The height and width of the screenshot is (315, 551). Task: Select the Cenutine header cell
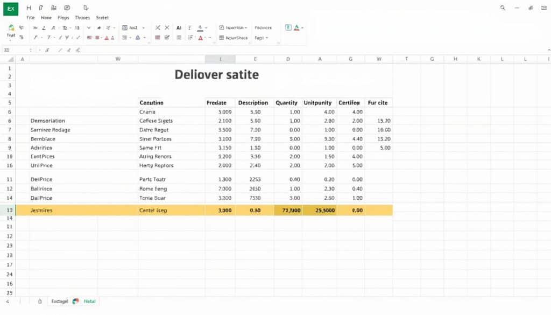click(x=172, y=103)
